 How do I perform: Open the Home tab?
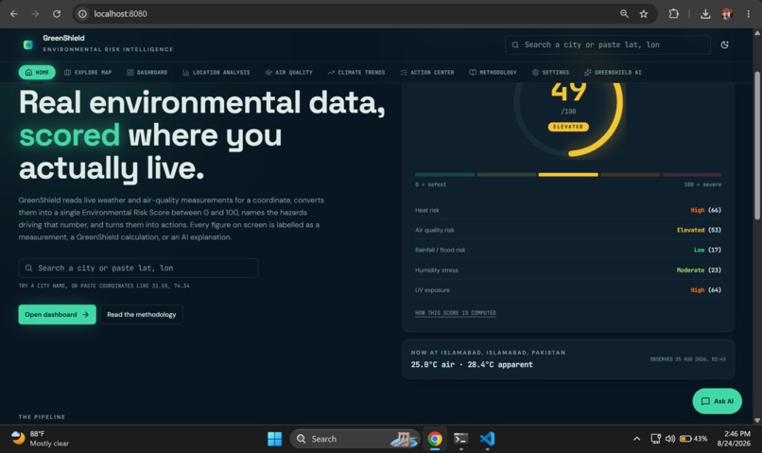point(37,73)
